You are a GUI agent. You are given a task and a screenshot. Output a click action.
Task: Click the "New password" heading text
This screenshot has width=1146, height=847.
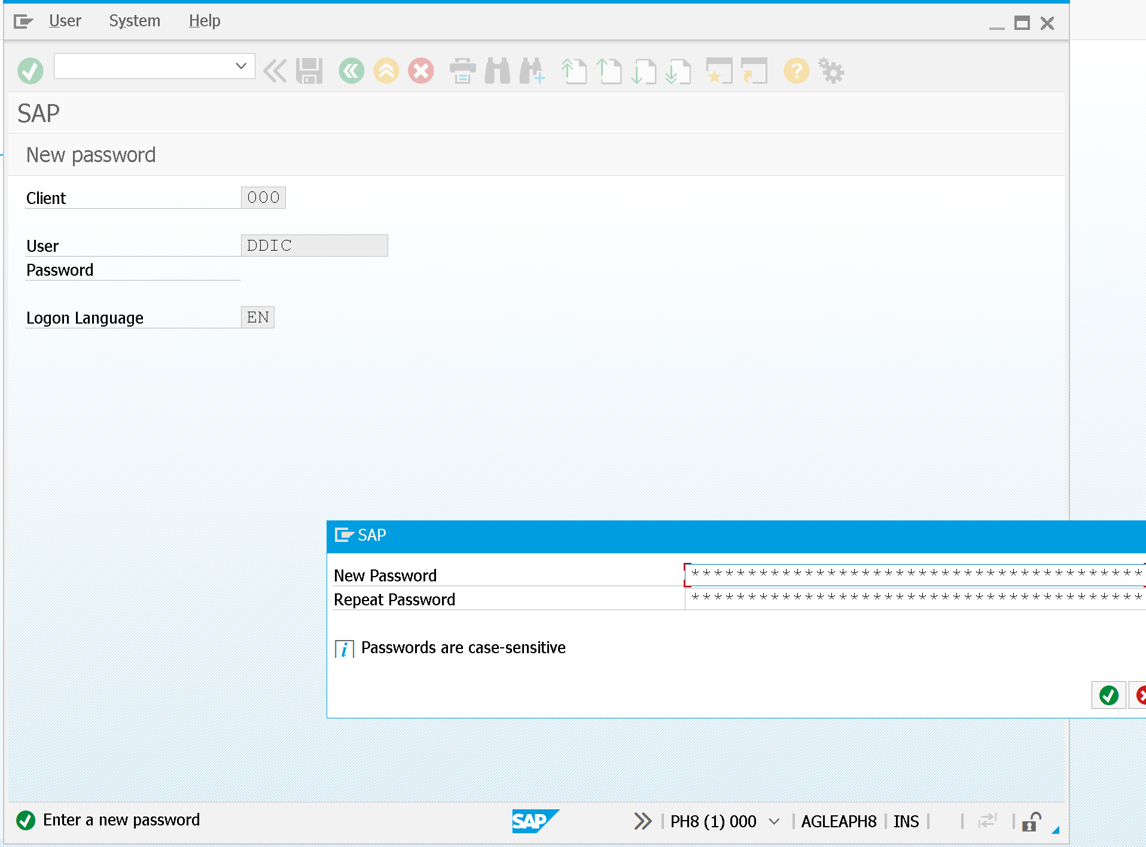click(91, 155)
